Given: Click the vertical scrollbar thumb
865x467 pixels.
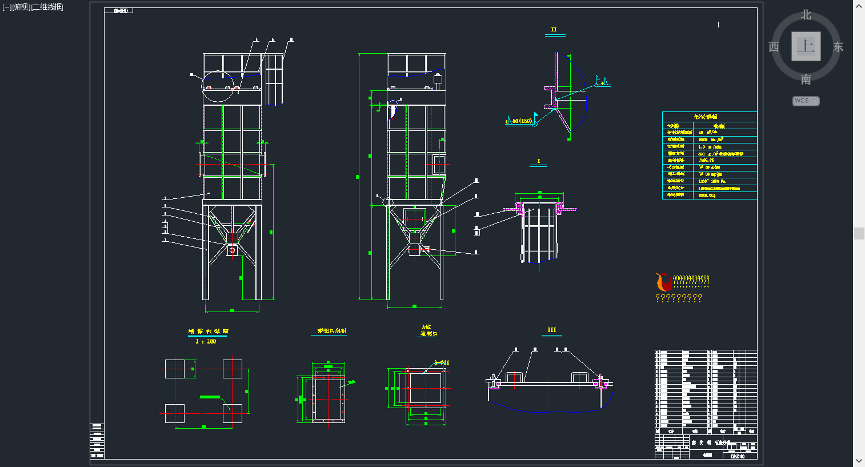Looking at the screenshot, I should click(859, 233).
